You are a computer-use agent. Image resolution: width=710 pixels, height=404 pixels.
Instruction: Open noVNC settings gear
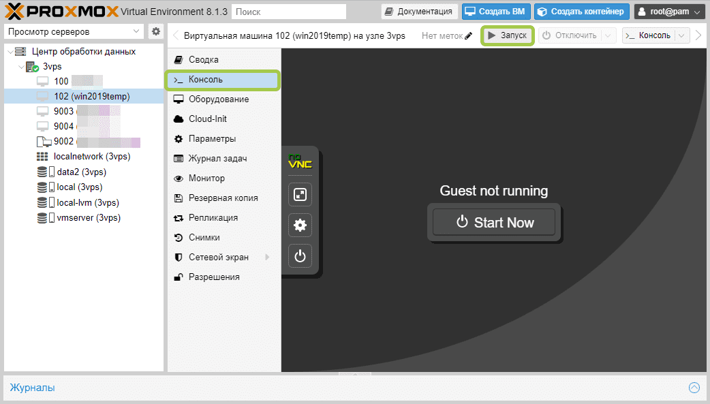point(300,225)
